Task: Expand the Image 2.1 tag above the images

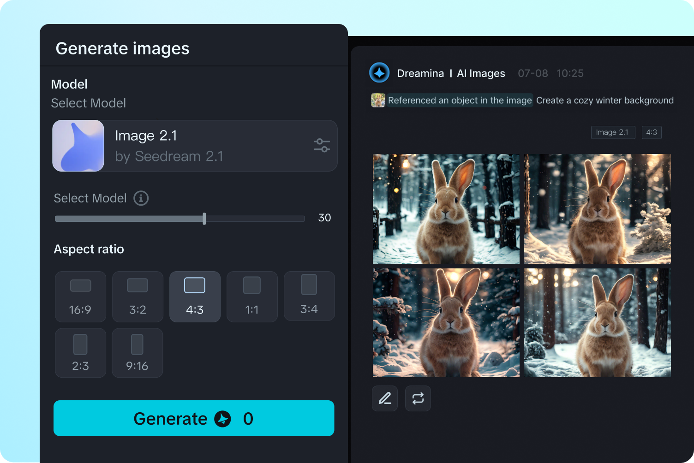Action: click(x=613, y=132)
